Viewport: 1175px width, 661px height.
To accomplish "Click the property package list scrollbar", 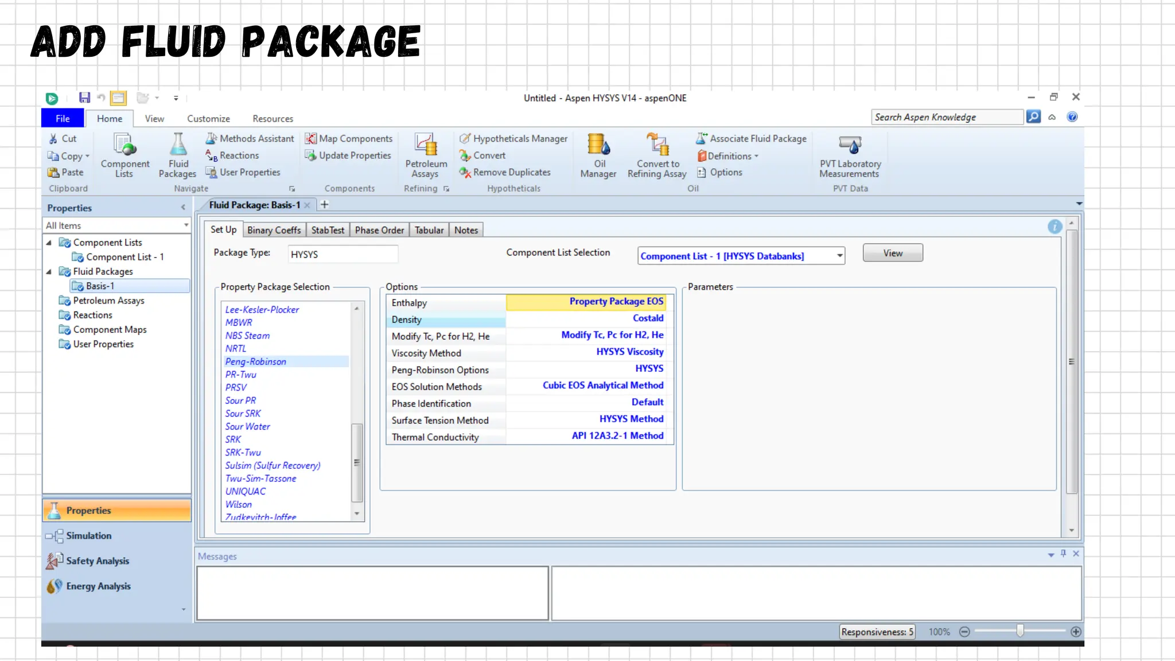I will [x=357, y=462].
